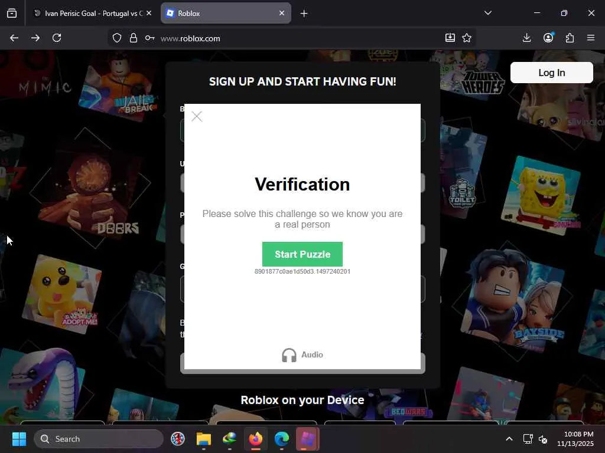
Task: Bookmark this page with the star icon
Action: pyautogui.click(x=467, y=38)
